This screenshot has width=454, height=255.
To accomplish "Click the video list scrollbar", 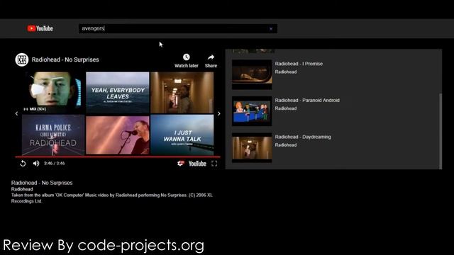I will [x=441, y=131].
